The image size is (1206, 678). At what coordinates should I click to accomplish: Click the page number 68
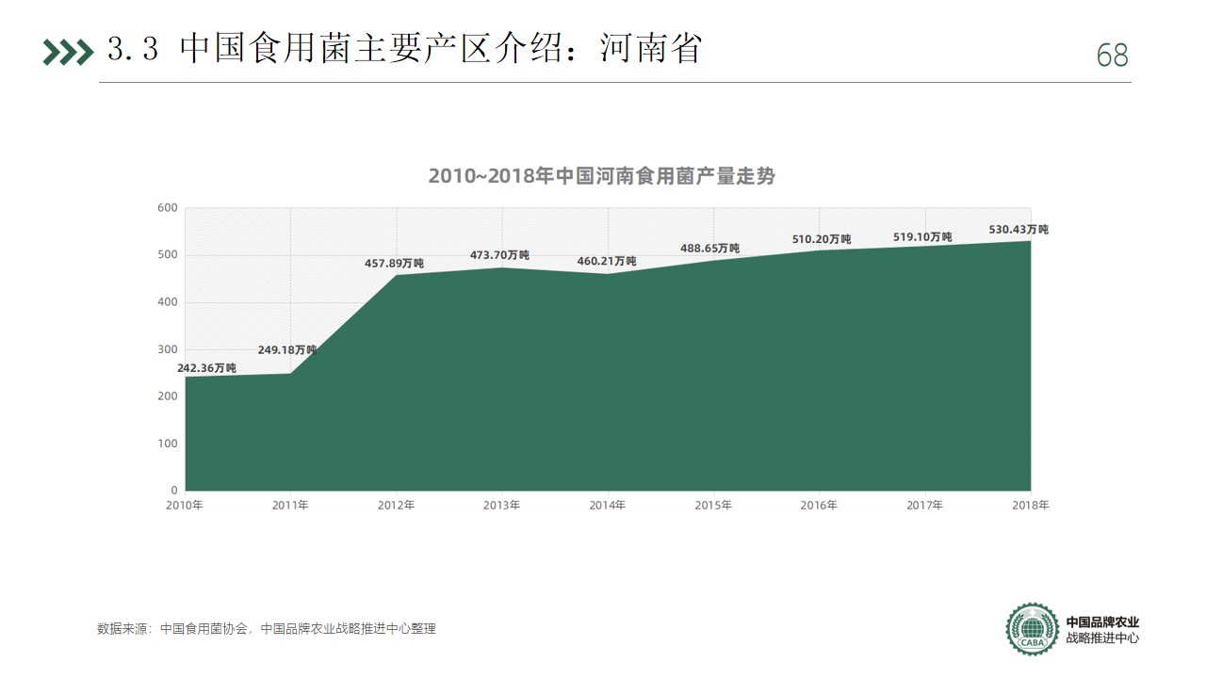pos(1113,56)
